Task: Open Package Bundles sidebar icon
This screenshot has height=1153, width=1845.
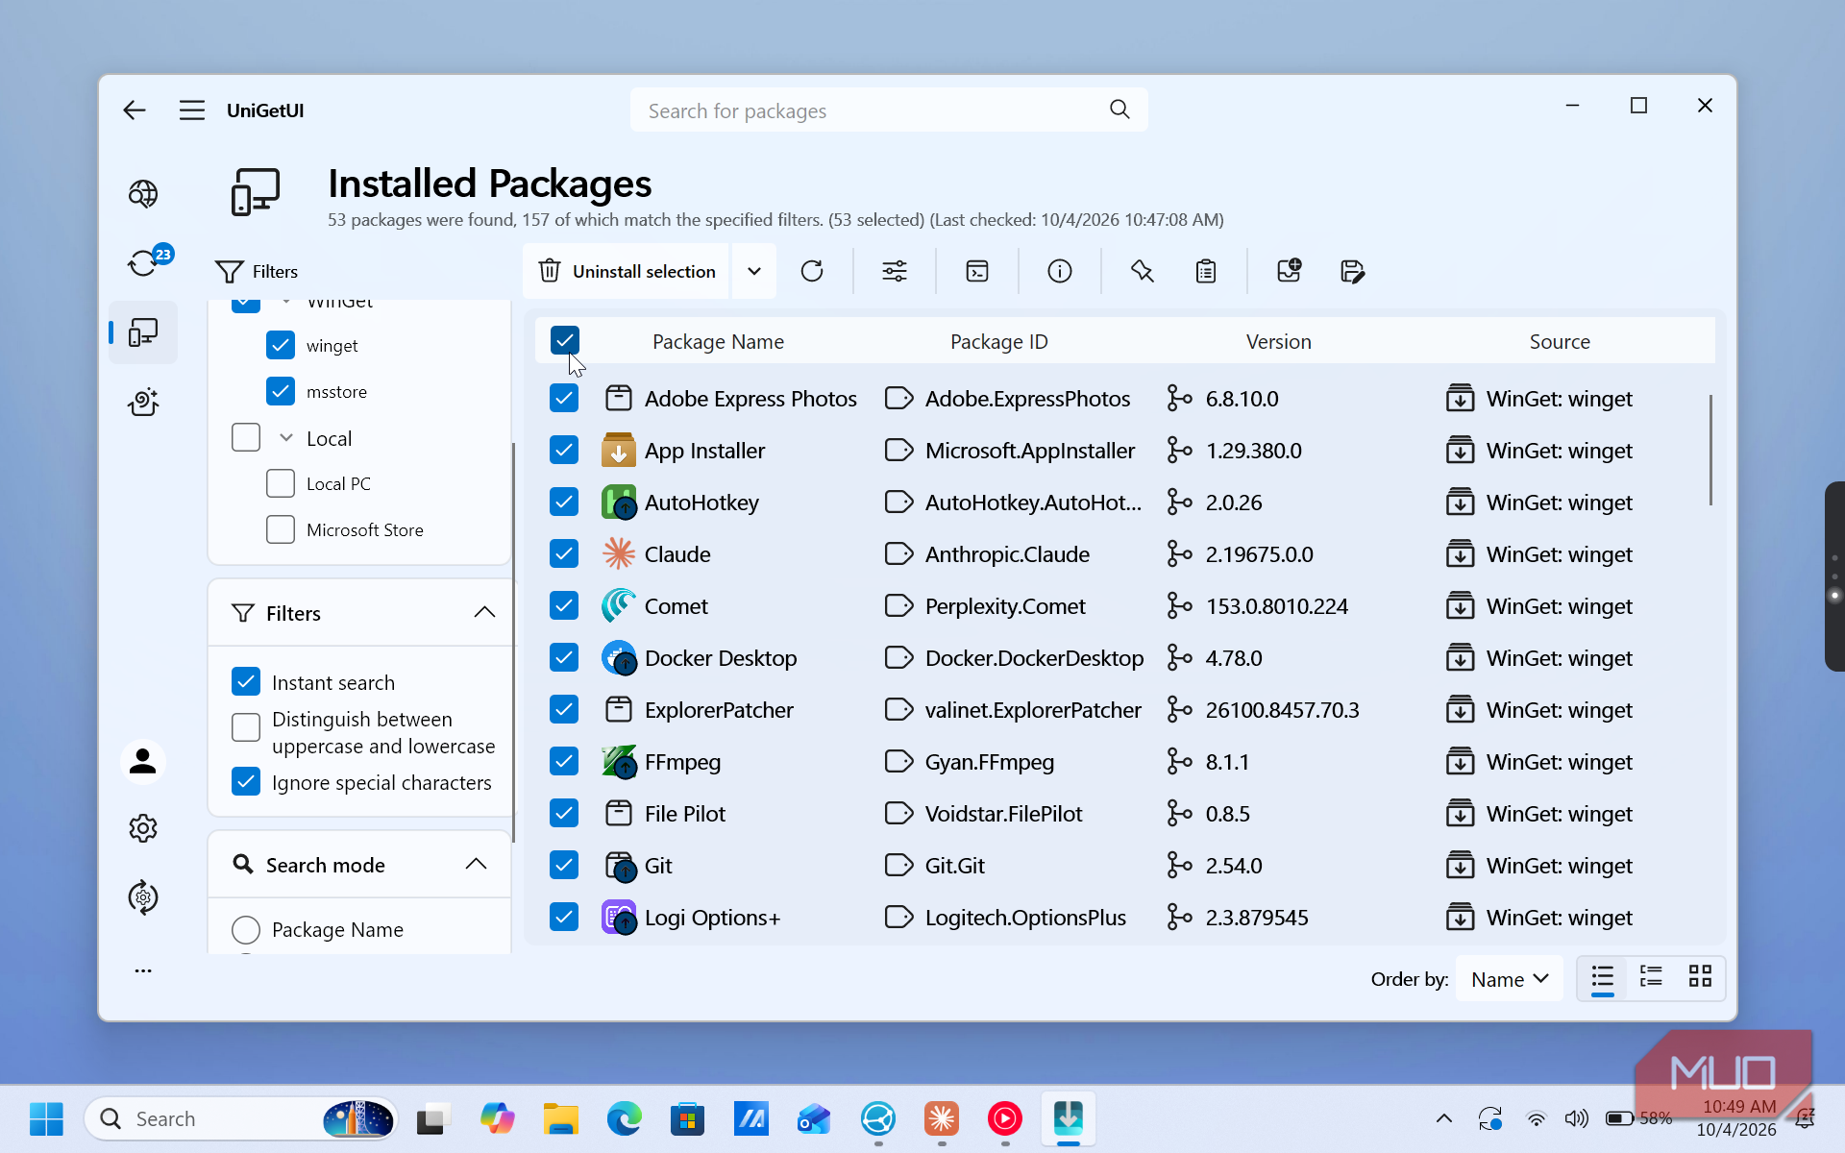Action: pyautogui.click(x=143, y=402)
